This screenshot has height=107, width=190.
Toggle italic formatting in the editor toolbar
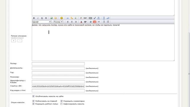(x=38, y=18)
